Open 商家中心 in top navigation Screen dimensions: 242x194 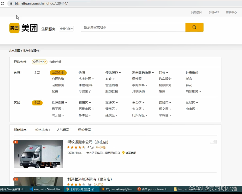click(231, 12)
